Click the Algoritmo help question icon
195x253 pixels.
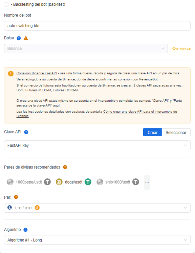point(25,230)
